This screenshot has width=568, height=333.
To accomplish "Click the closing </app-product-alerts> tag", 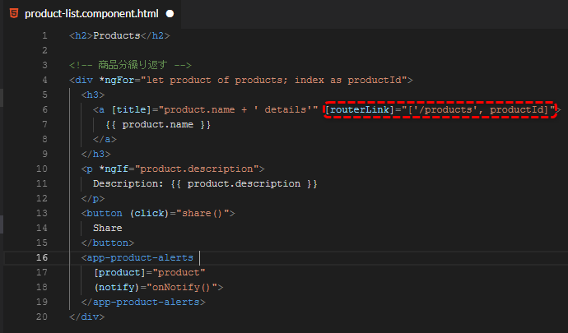I will click(x=143, y=303).
